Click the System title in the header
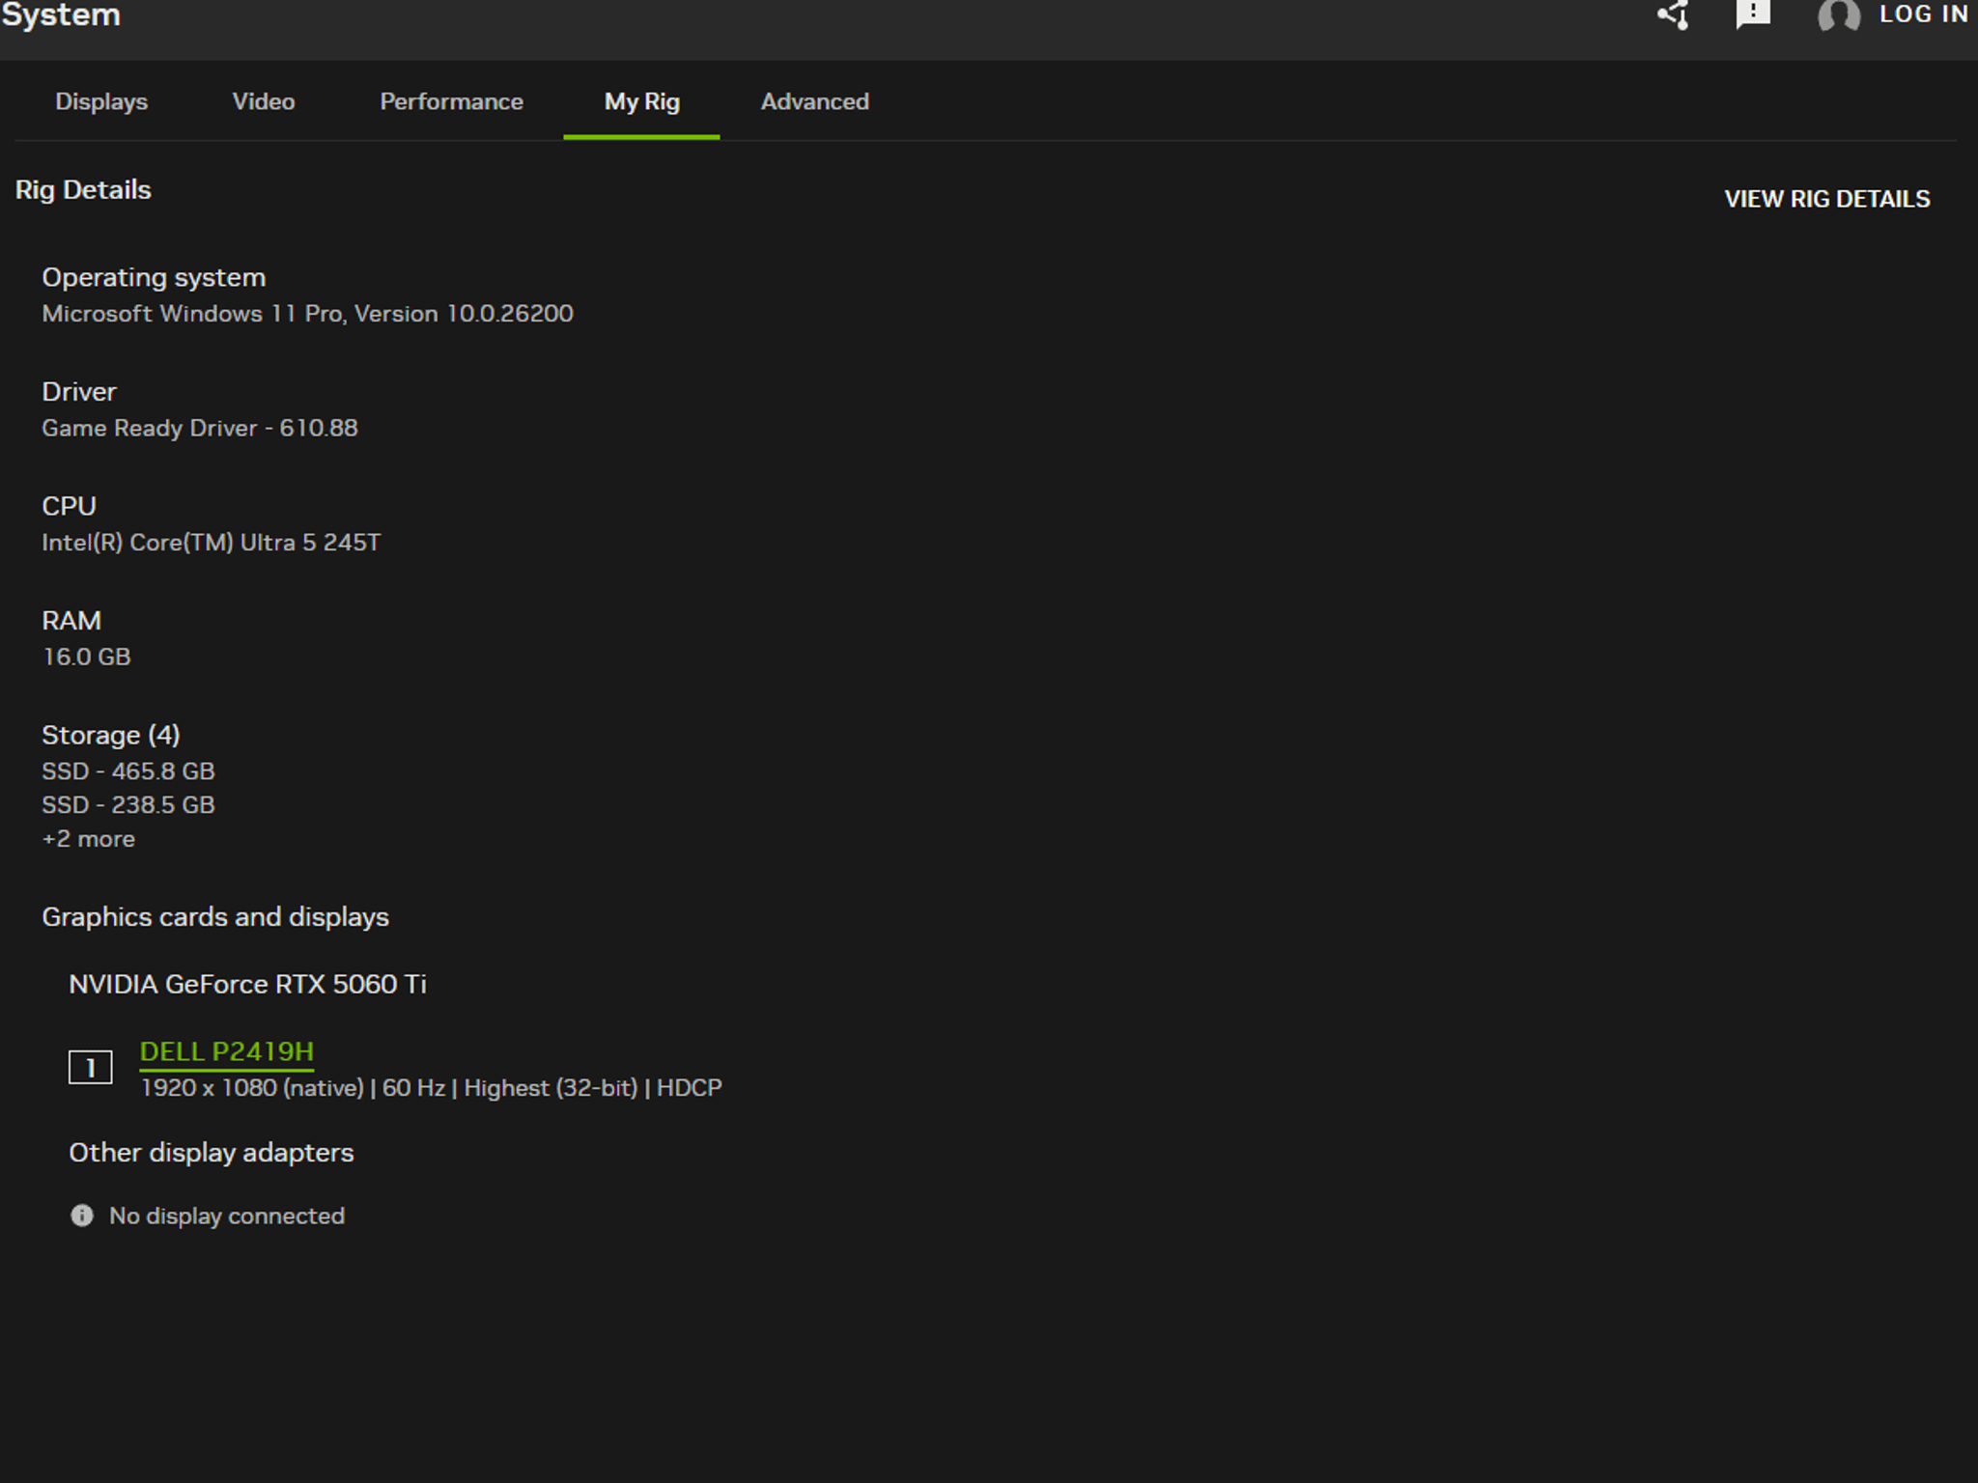1978x1483 pixels. click(61, 14)
